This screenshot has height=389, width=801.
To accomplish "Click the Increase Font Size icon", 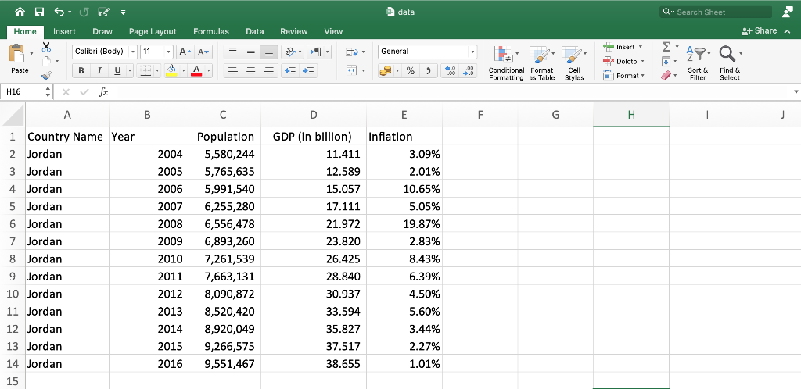I will click(185, 52).
